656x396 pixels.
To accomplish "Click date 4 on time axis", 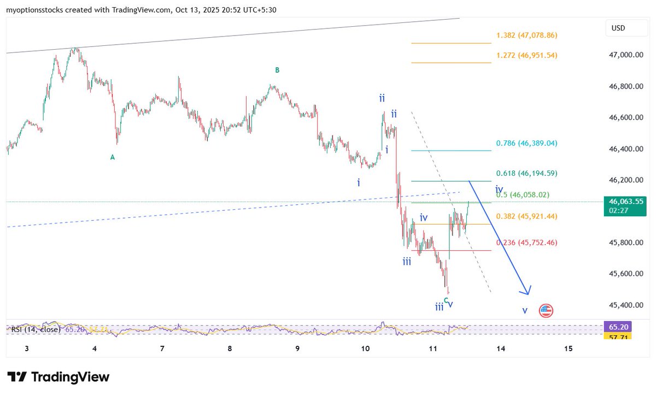I will point(95,348).
